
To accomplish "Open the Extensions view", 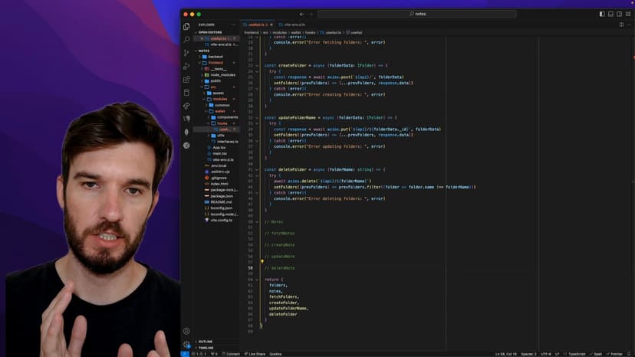I will tap(186, 80).
